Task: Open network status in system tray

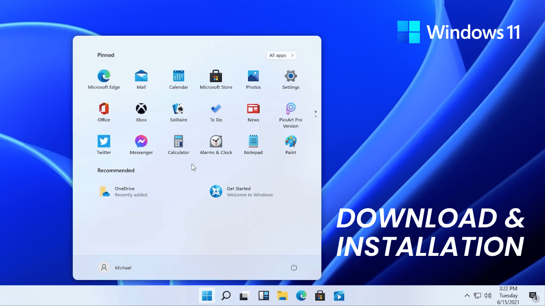Action: pyautogui.click(x=478, y=295)
